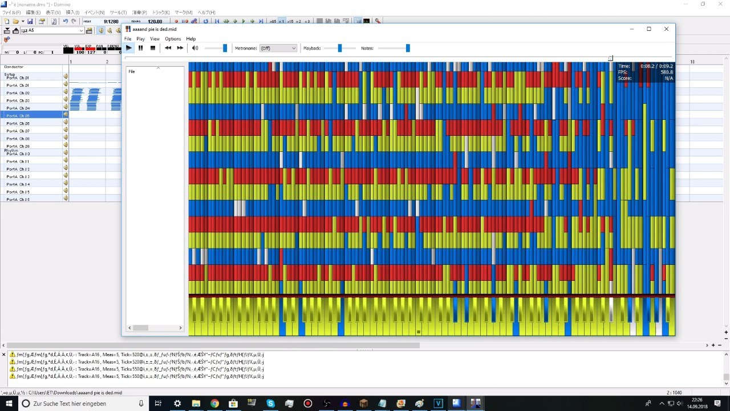Click the magnifier icon at the toolbar's right end
The width and height of the screenshot is (730, 411).
tap(378, 21)
